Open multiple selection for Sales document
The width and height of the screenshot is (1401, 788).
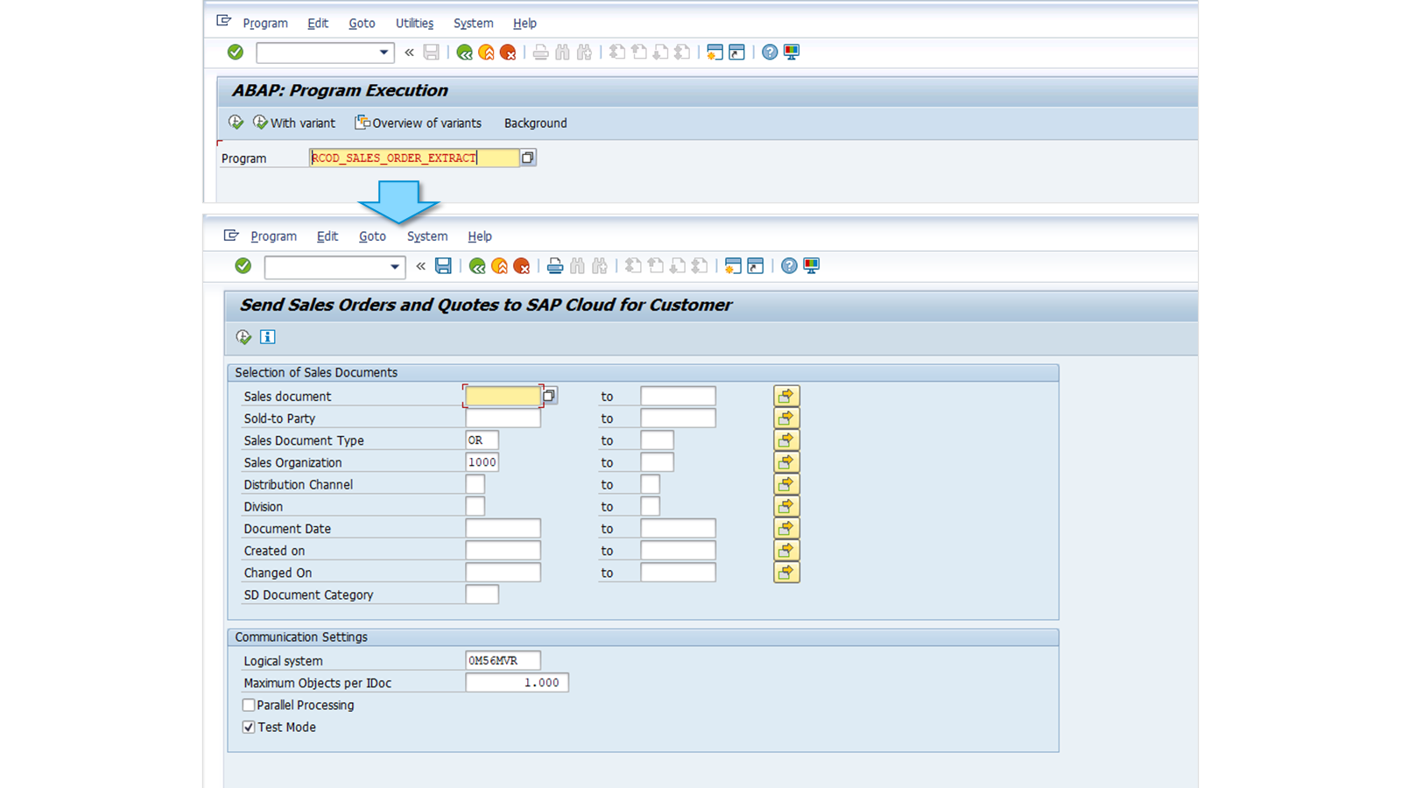pos(786,397)
